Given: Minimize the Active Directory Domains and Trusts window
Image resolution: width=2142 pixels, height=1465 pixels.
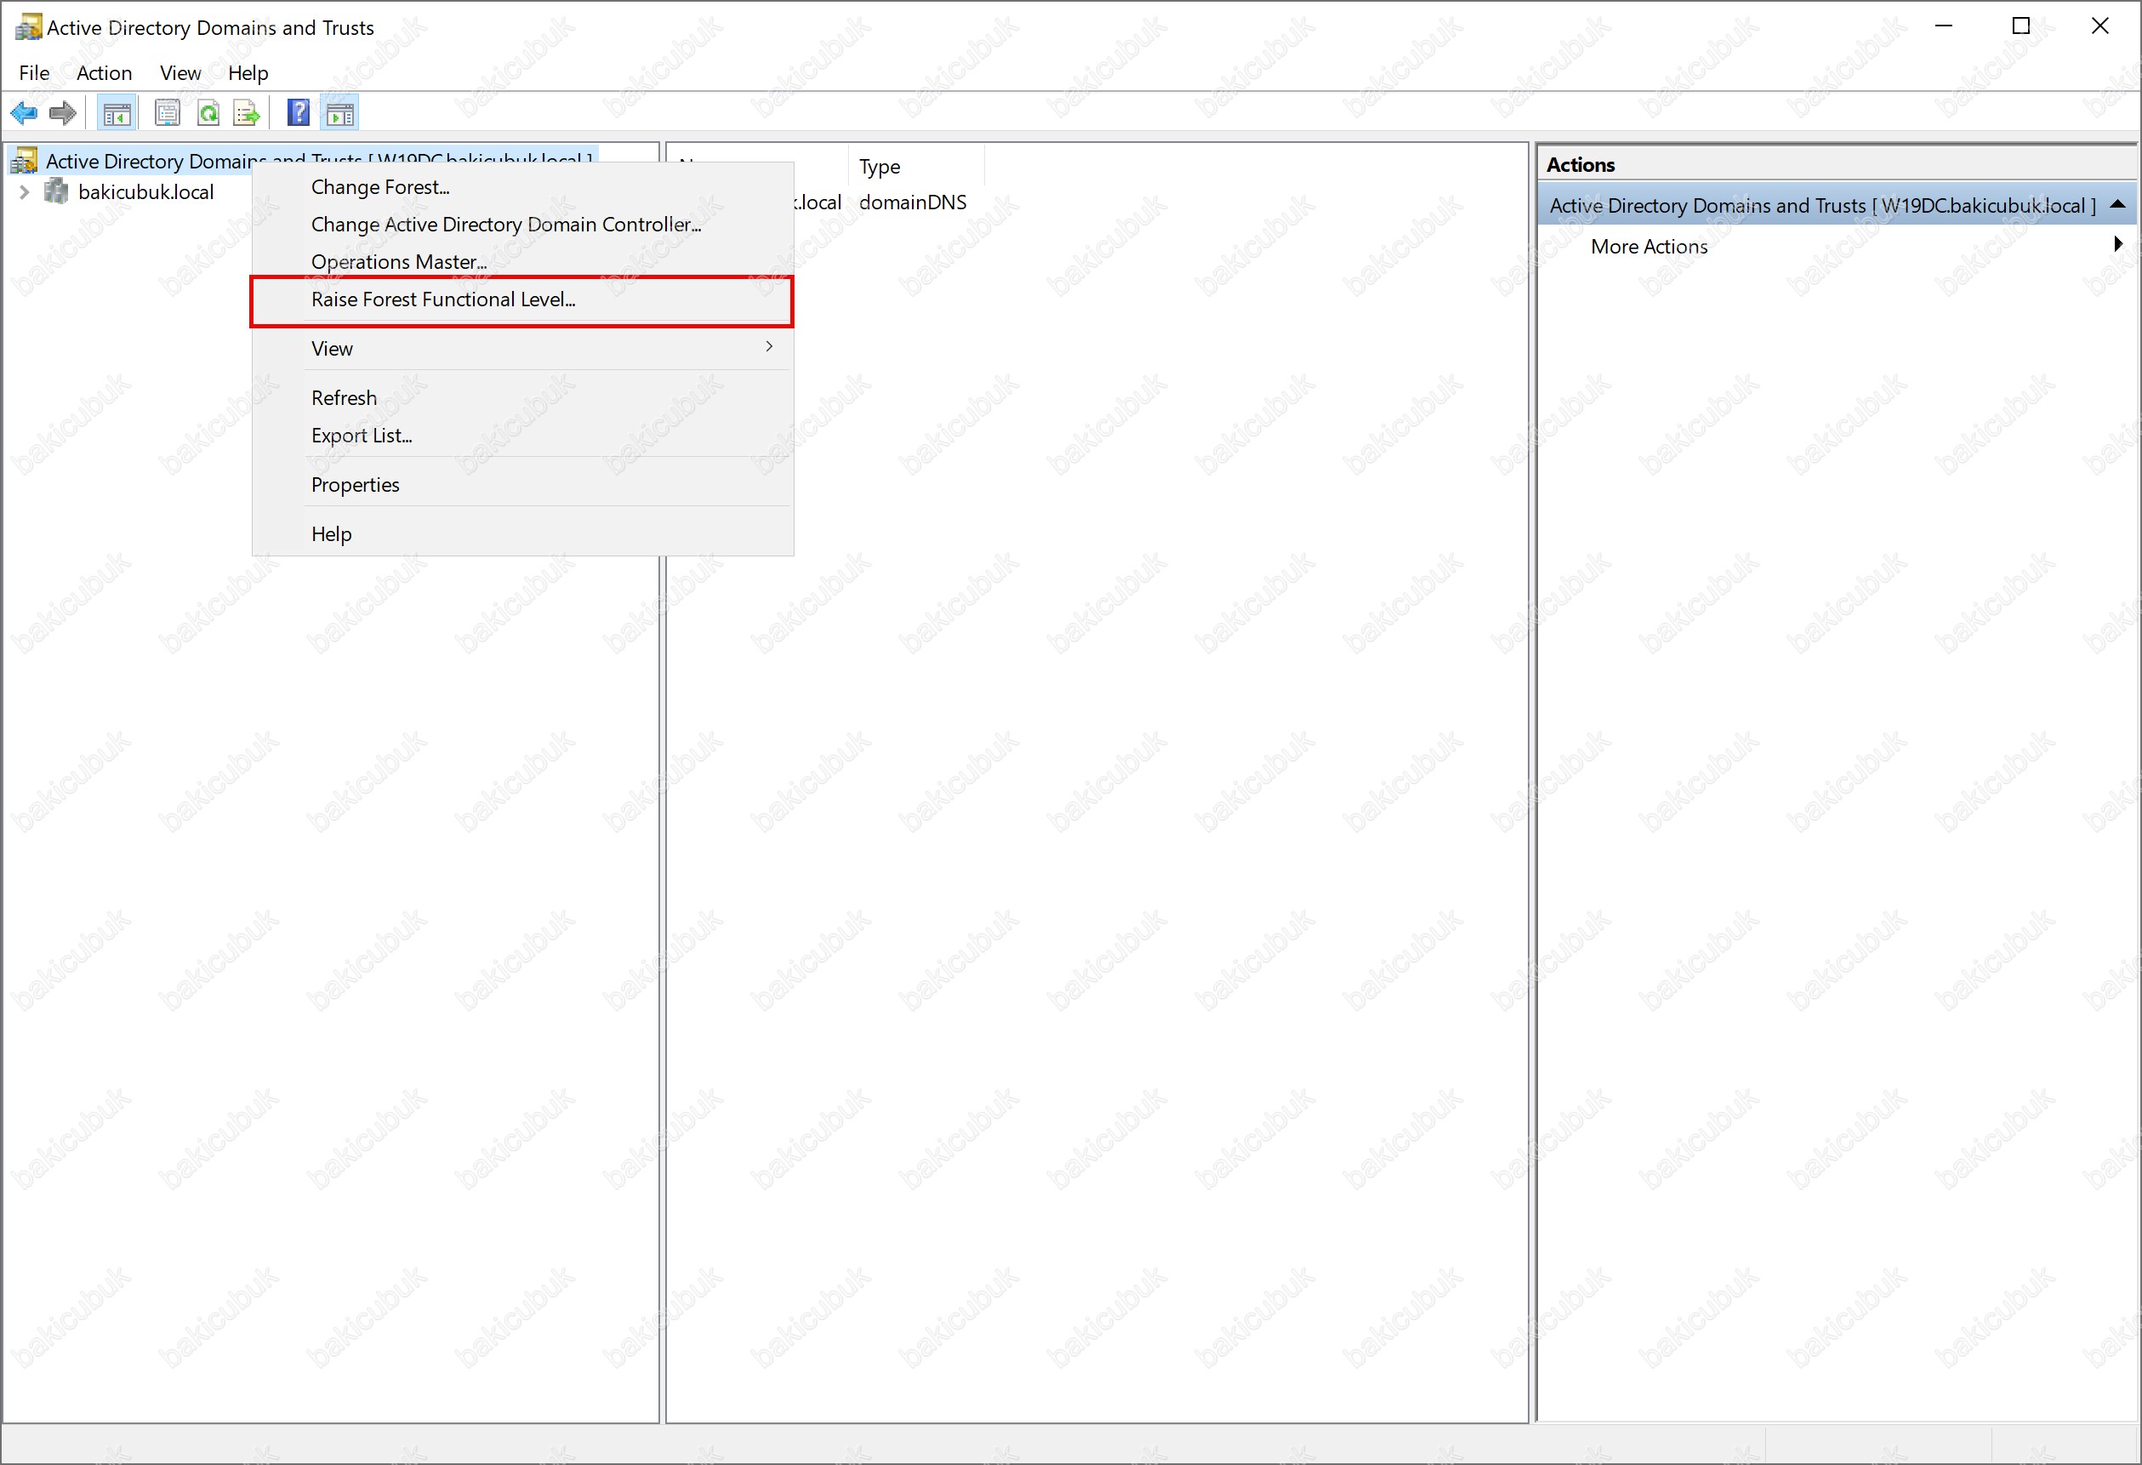Looking at the screenshot, I should 1943,26.
